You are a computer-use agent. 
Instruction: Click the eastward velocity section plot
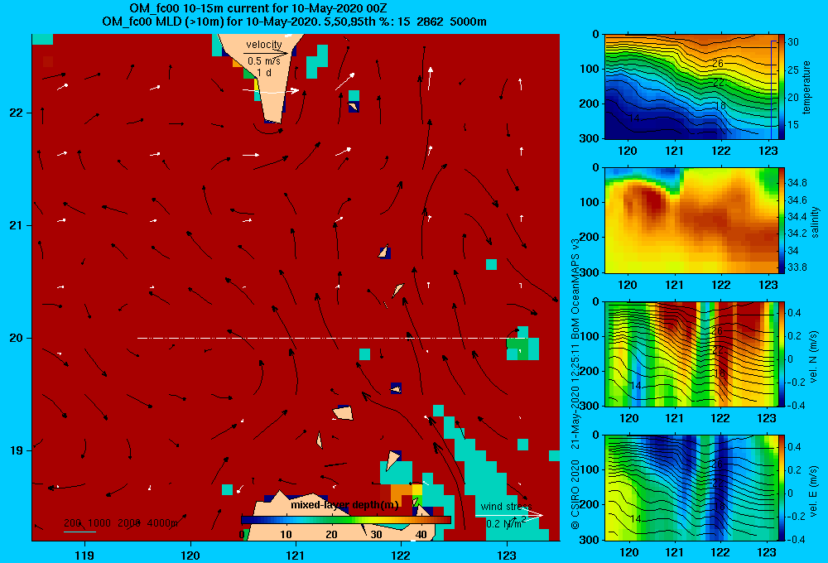click(x=691, y=488)
